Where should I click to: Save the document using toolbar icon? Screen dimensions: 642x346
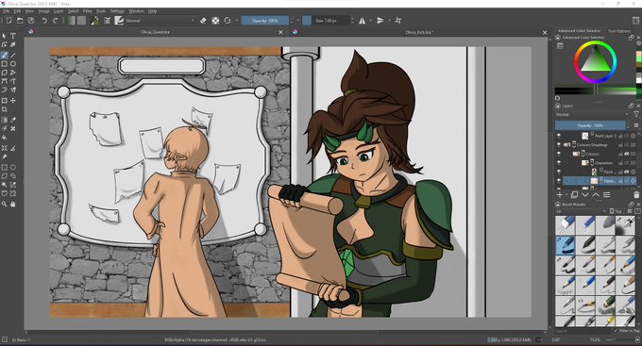[31, 21]
